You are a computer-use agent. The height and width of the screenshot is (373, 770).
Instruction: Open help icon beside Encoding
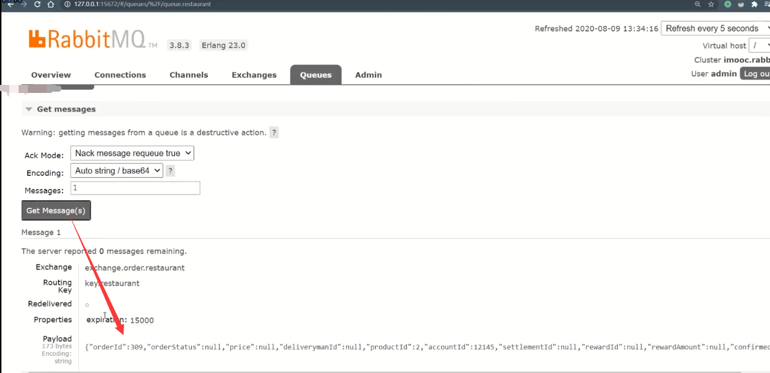point(171,171)
